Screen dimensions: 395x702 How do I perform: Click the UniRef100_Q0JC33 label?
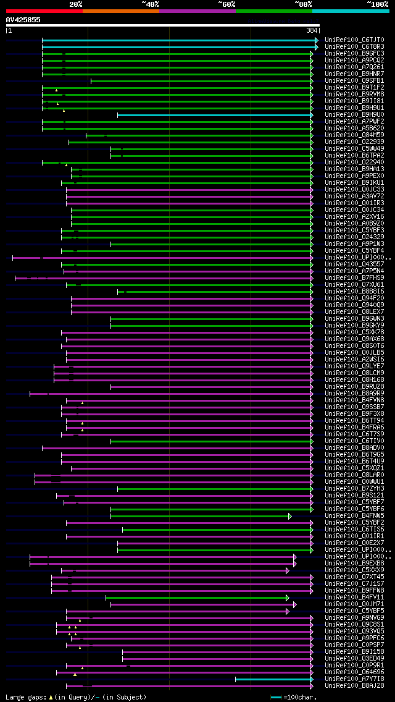tap(354, 190)
